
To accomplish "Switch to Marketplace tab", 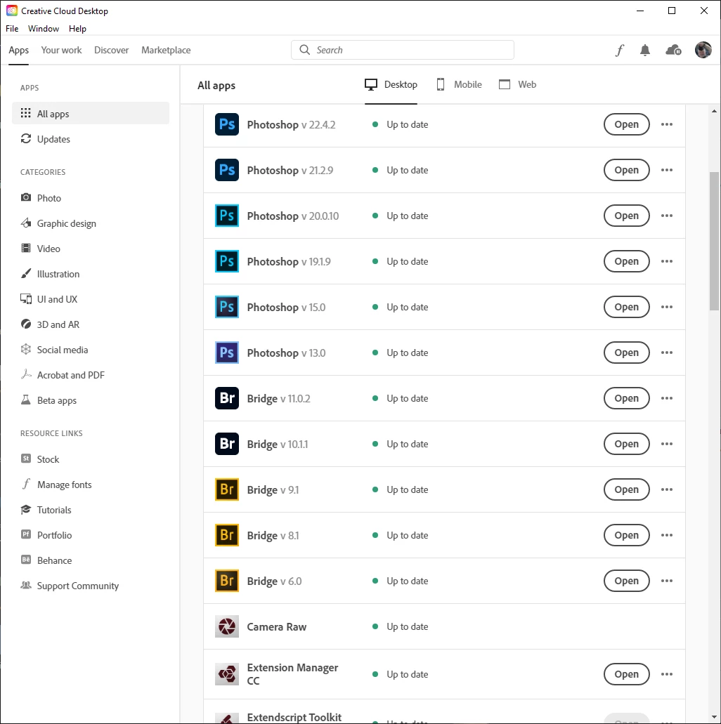I will click(166, 50).
